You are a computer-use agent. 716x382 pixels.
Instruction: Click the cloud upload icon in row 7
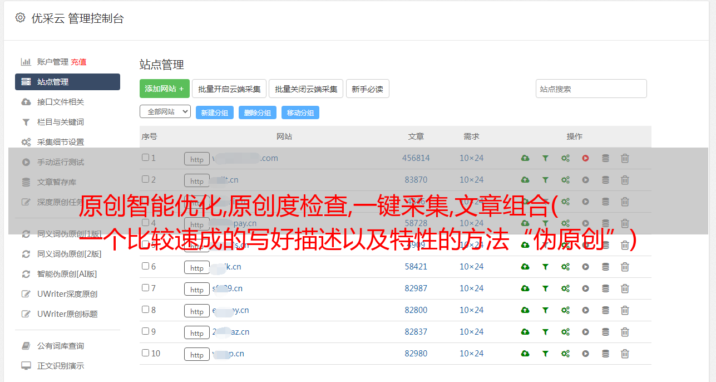click(x=525, y=288)
